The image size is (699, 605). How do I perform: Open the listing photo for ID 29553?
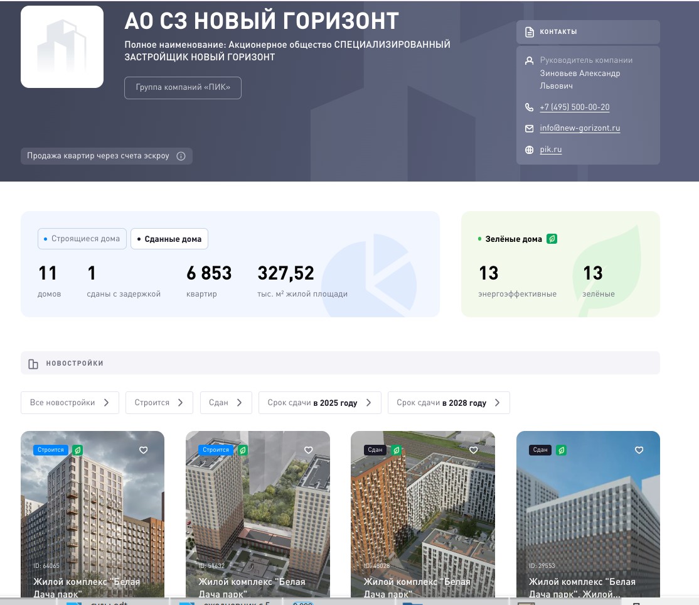[x=588, y=513]
